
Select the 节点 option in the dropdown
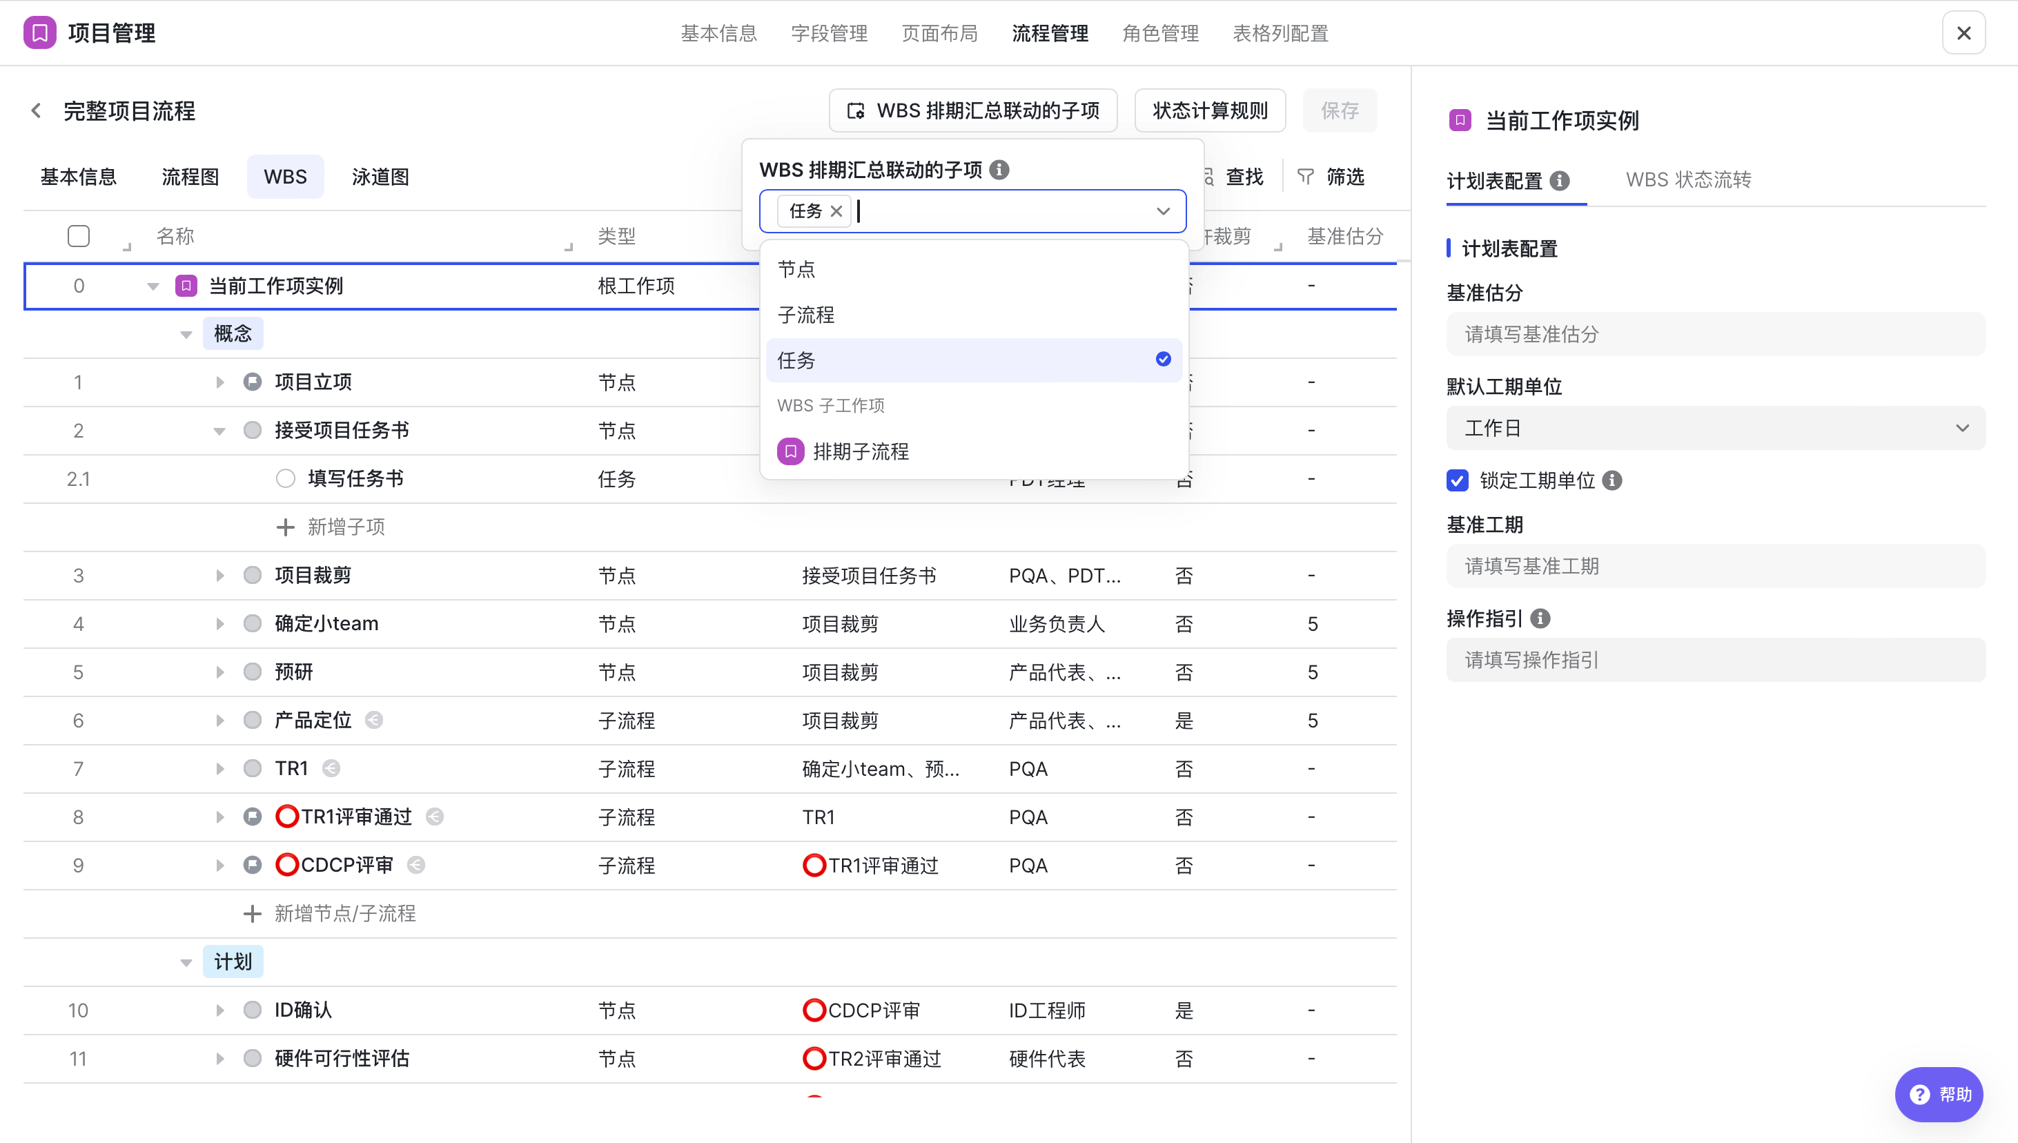click(x=973, y=269)
